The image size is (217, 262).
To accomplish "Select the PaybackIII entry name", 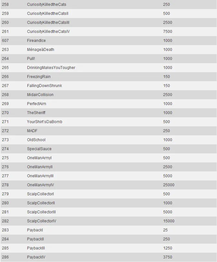I will [x=36, y=248].
